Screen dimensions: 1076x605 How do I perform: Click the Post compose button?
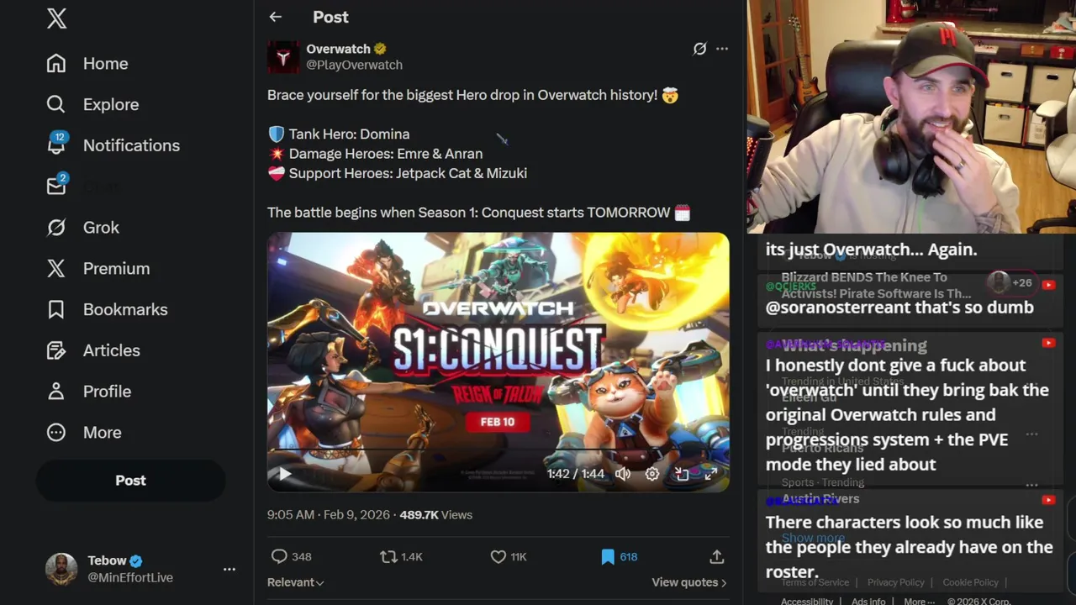pos(130,481)
